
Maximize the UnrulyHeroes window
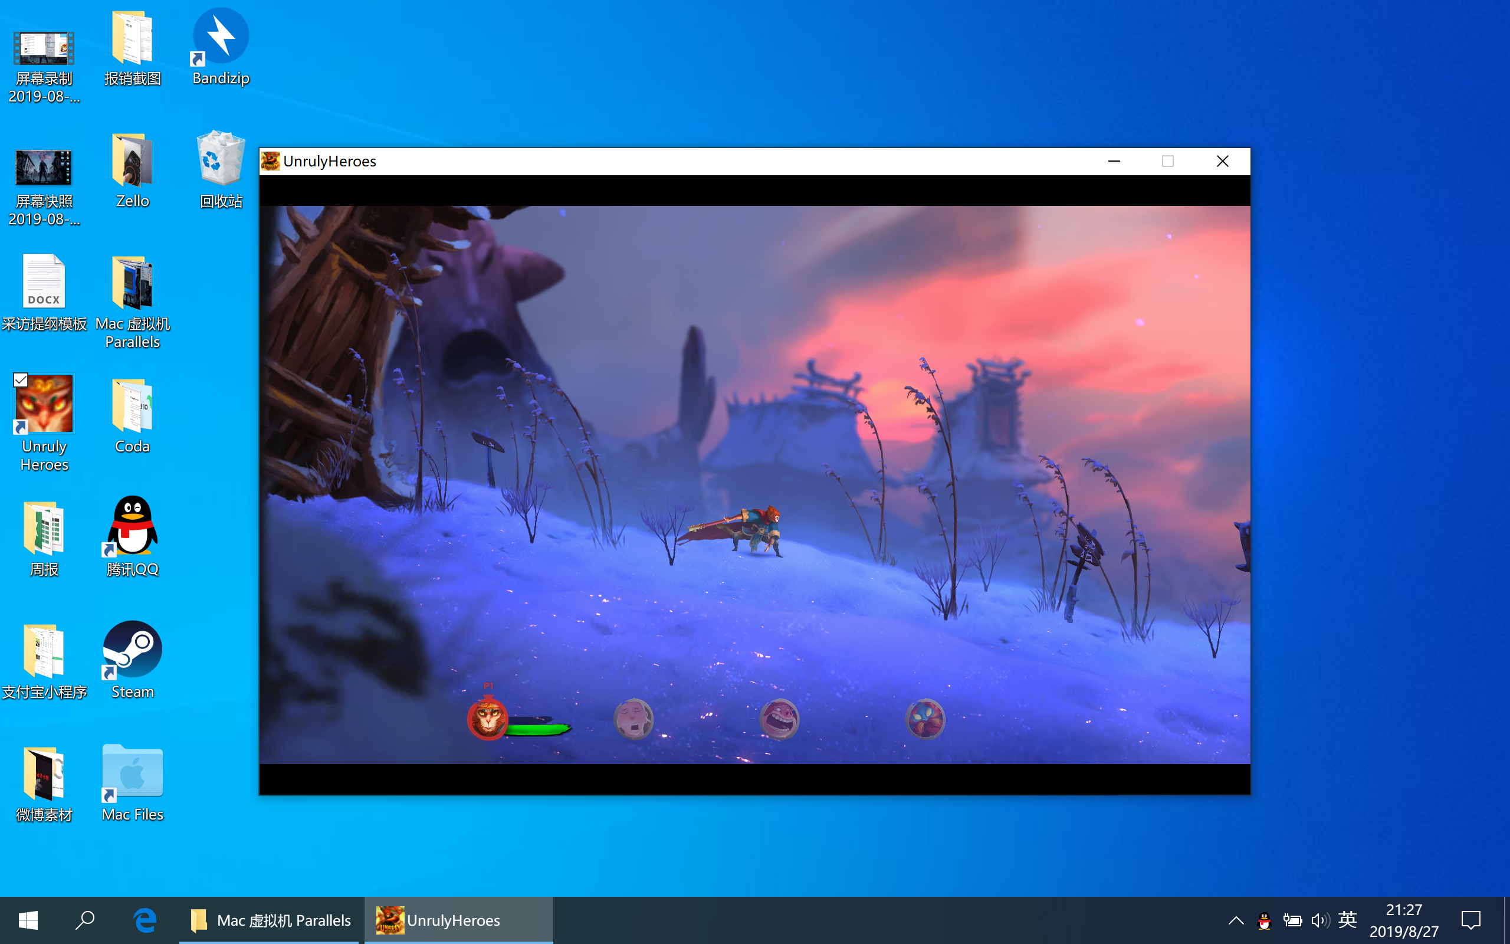click(x=1168, y=161)
